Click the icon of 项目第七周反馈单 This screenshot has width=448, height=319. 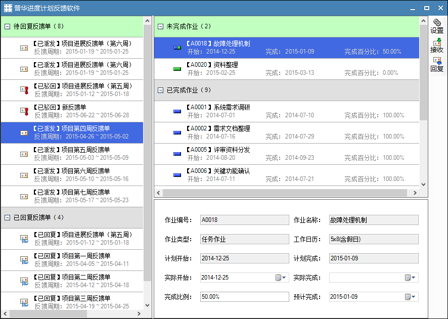(24, 197)
